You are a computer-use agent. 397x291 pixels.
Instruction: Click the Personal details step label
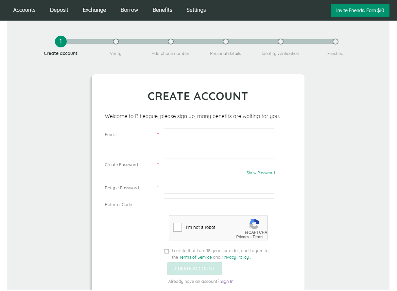(x=225, y=53)
